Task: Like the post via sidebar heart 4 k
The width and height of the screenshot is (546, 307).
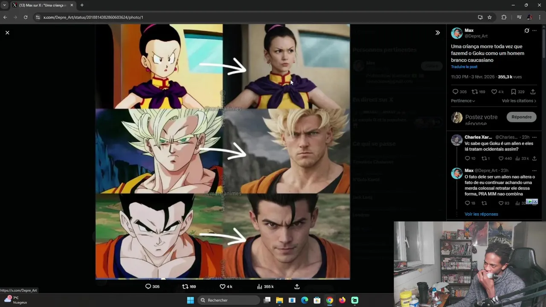Action: point(497,92)
